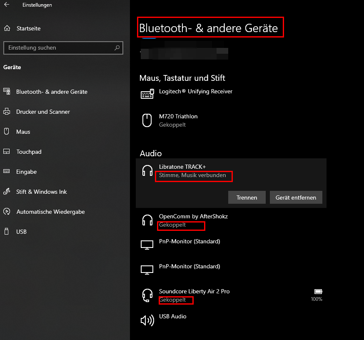This screenshot has width=364, height=340.
Task: Click the Geräte sidebar heading
Action: pyautogui.click(x=12, y=67)
